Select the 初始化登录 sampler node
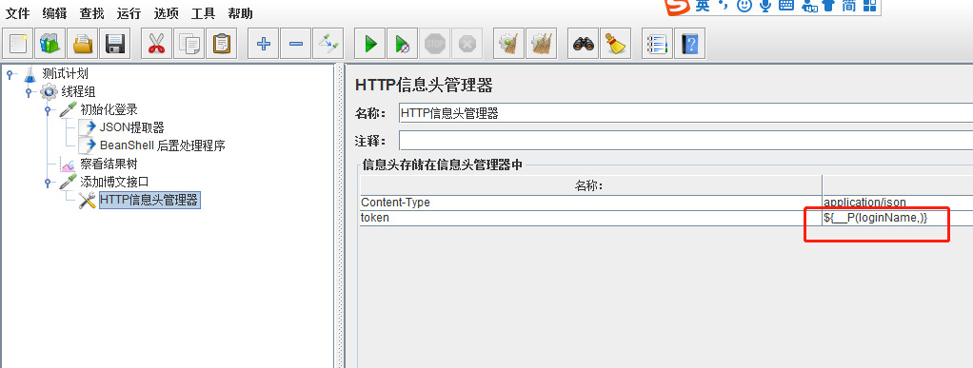 109,110
